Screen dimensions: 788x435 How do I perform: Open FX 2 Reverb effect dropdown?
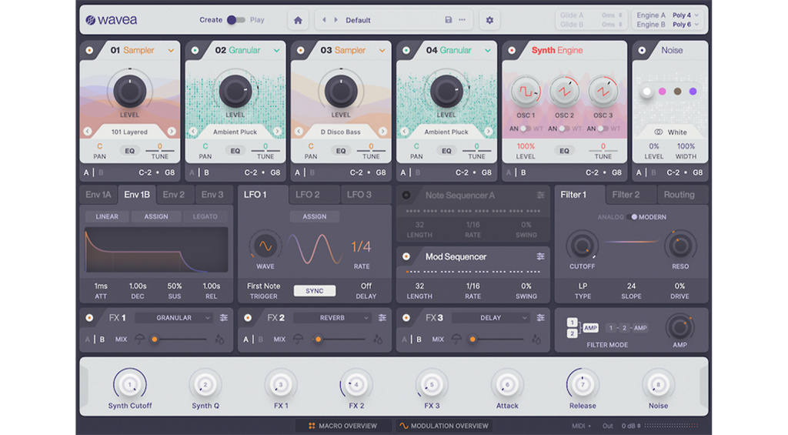coord(332,318)
